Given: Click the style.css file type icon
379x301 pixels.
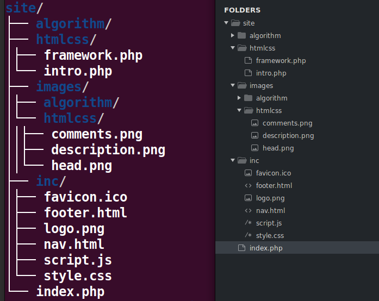Looking at the screenshot, I should tap(248, 236).
